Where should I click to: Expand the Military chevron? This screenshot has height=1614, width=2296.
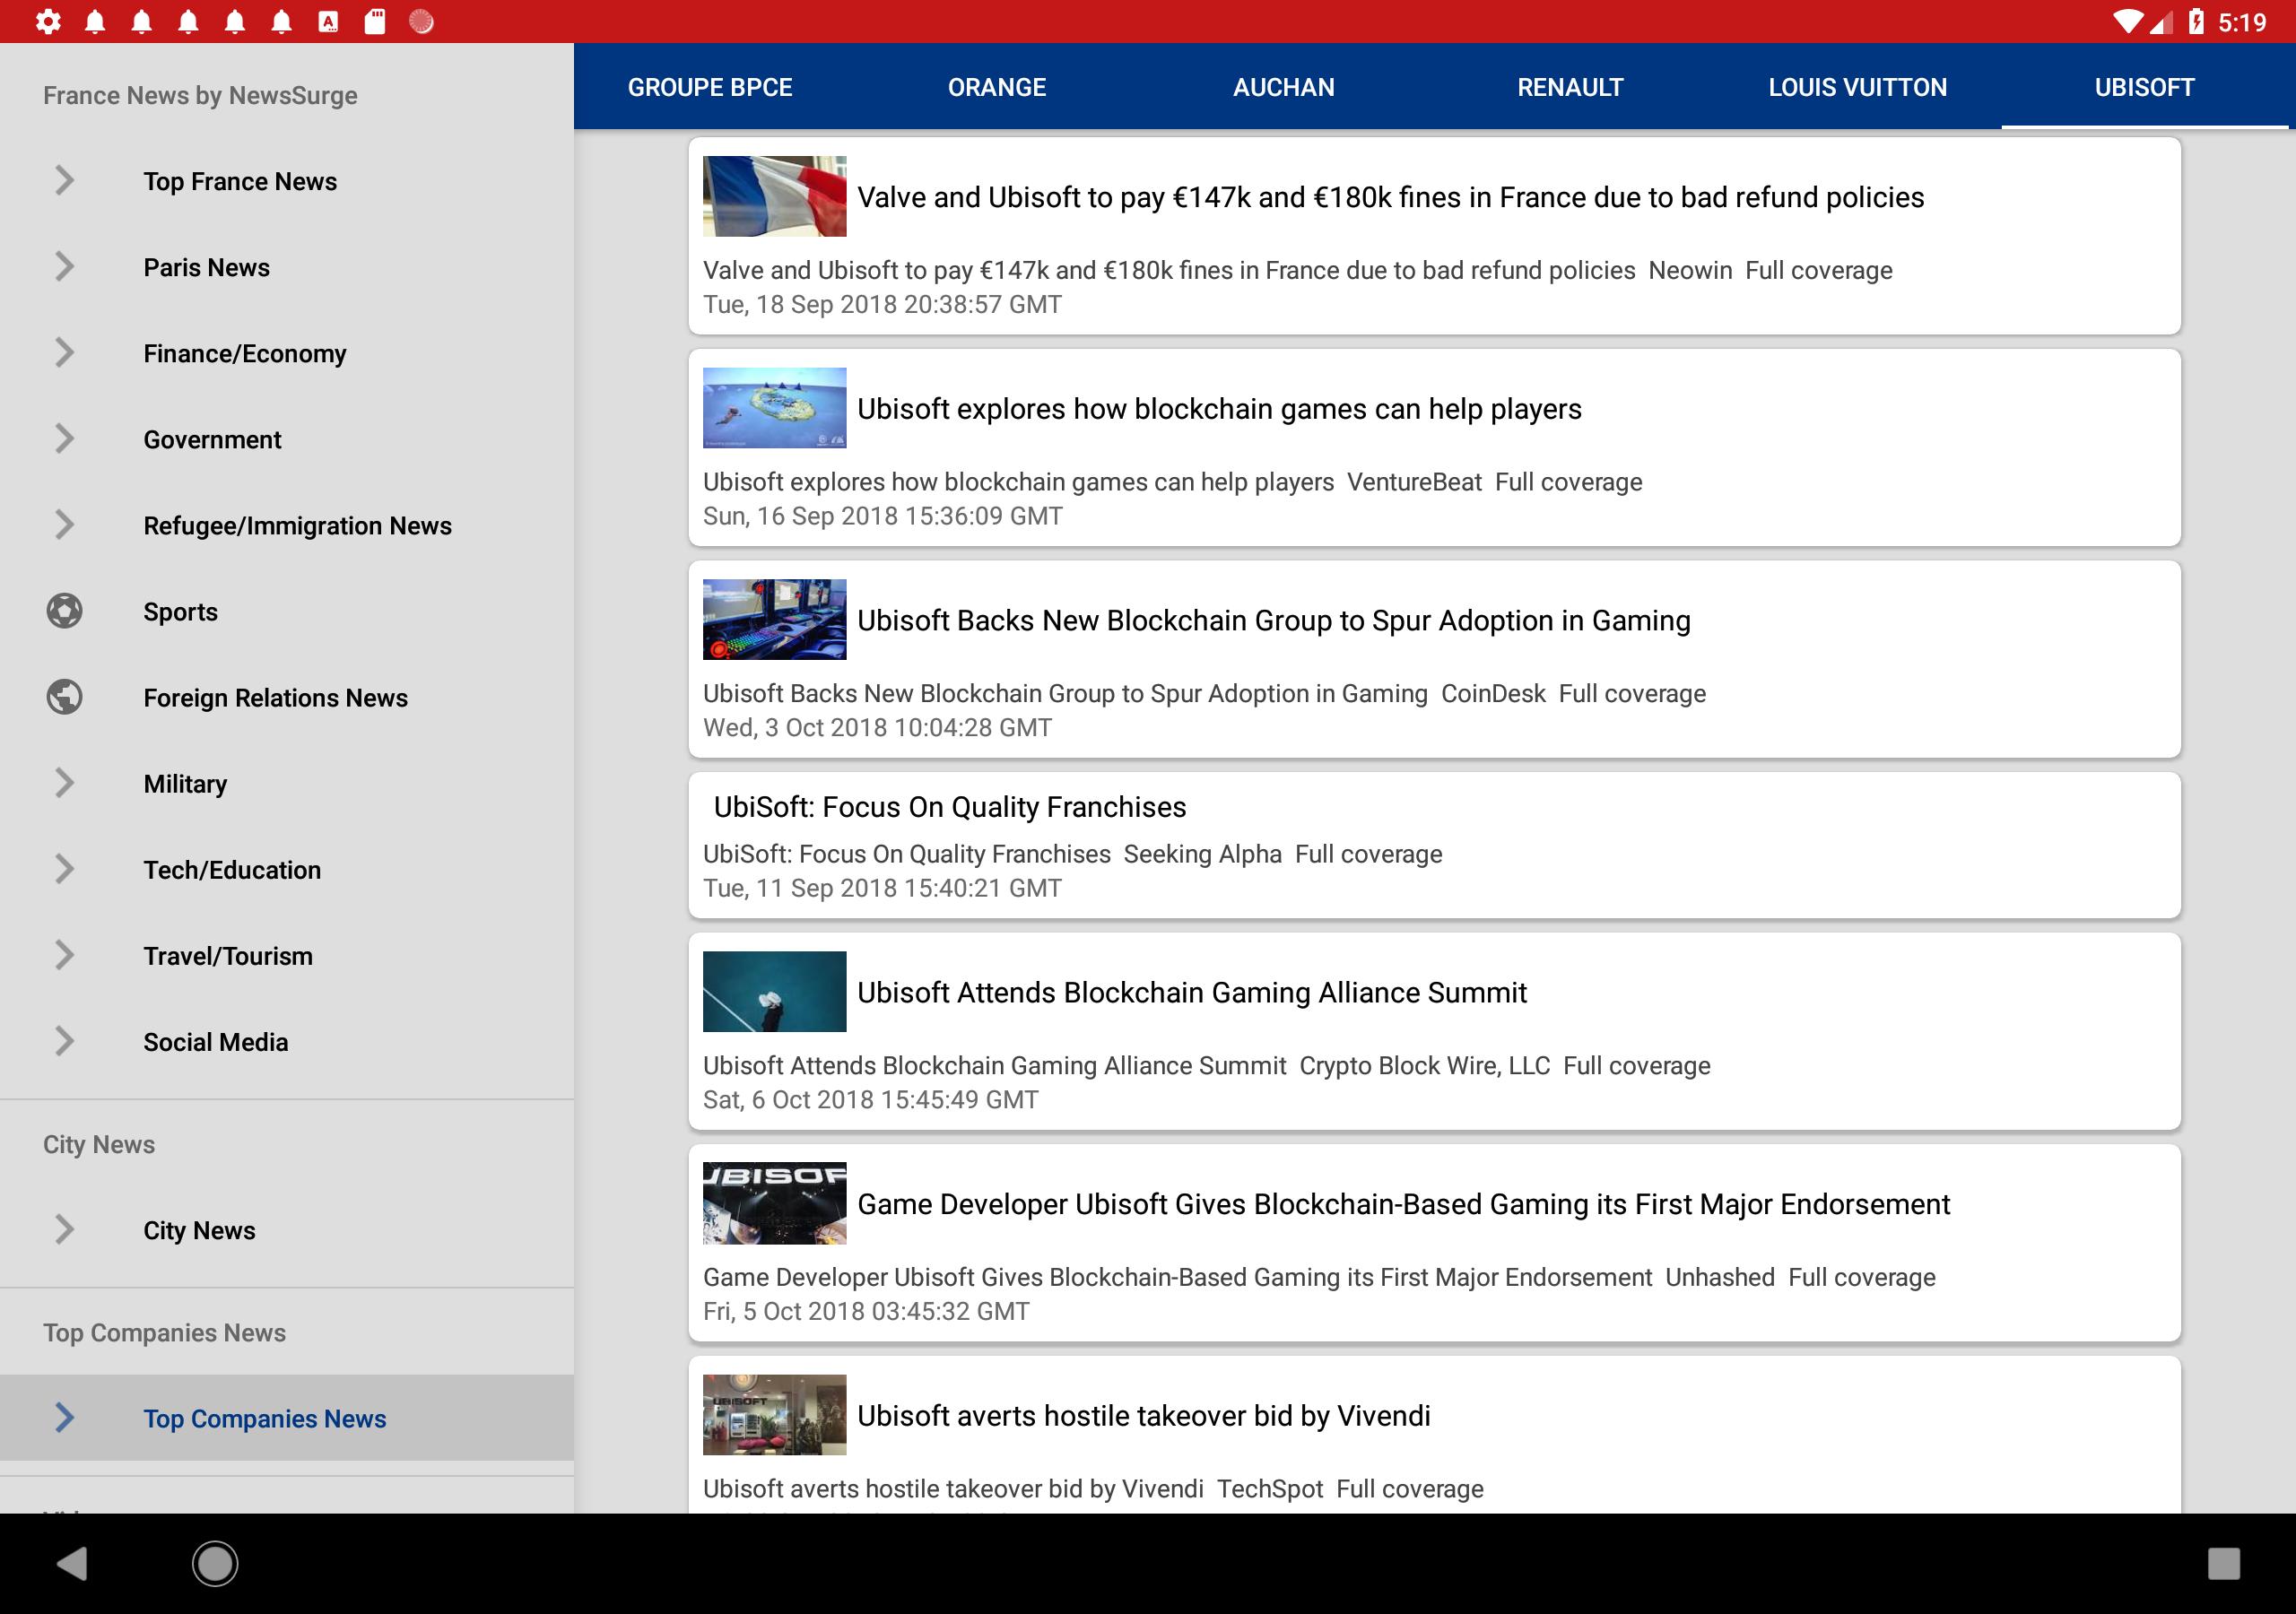pyautogui.click(x=64, y=783)
